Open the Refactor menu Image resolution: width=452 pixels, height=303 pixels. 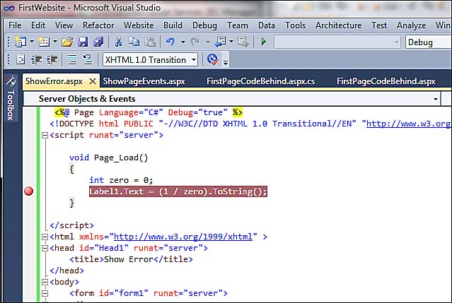(x=98, y=25)
